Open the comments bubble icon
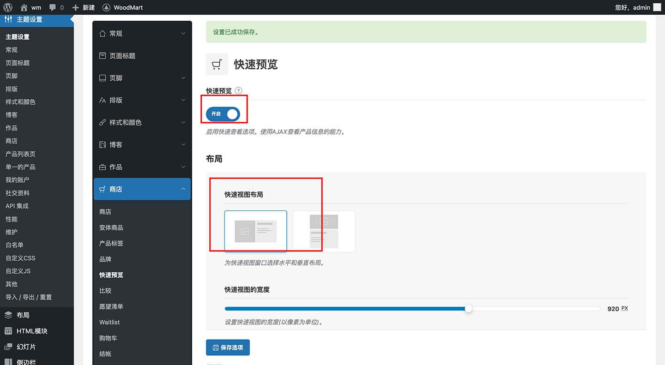 (53, 8)
